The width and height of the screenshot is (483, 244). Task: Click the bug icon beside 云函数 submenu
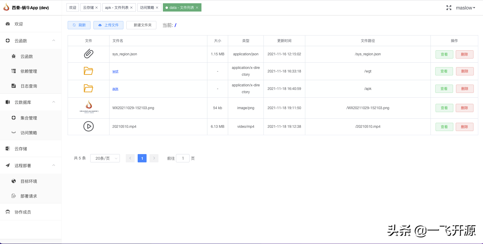tap(14, 56)
